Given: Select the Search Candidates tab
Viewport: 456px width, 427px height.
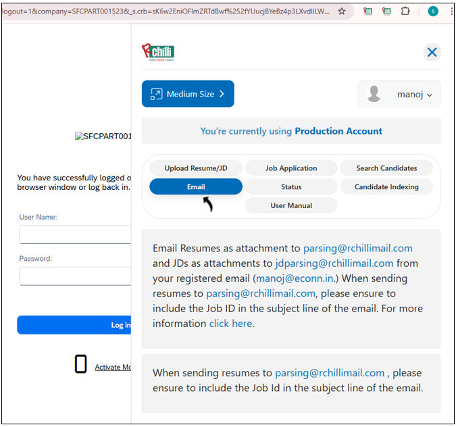Looking at the screenshot, I should point(386,168).
